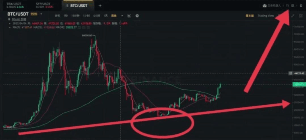The height and width of the screenshot is (140, 306).
Task: Open the technical indicators chart icon
Action: tap(129, 16)
